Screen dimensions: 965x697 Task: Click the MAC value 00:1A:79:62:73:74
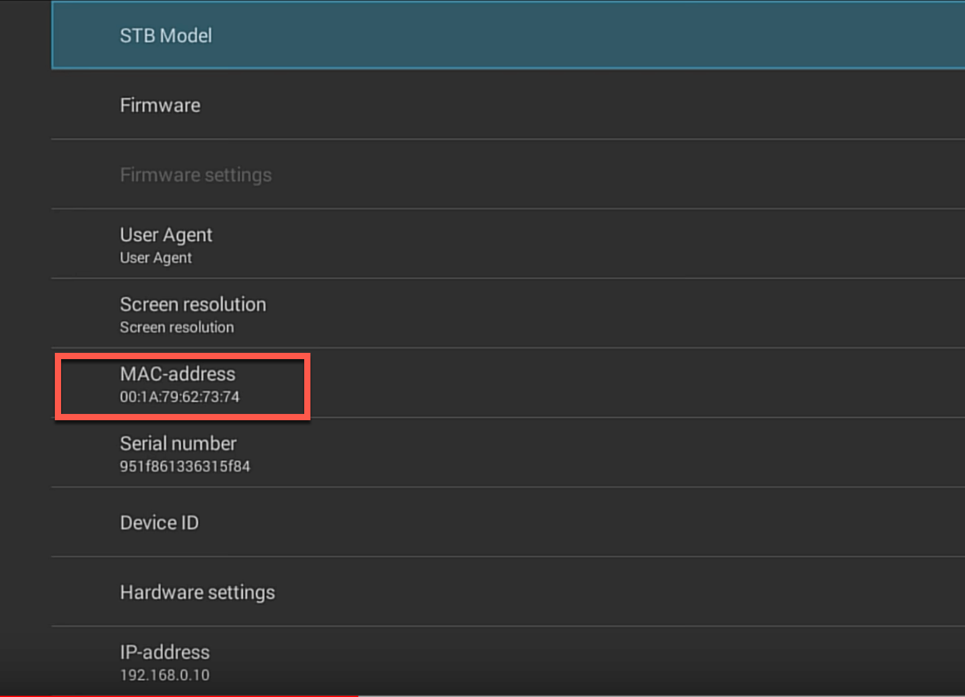click(180, 397)
